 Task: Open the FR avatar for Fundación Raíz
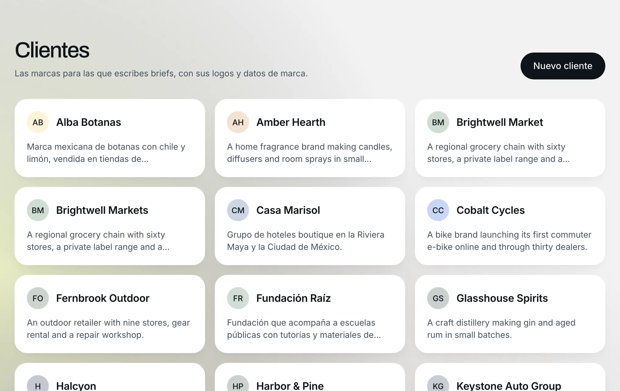238,298
